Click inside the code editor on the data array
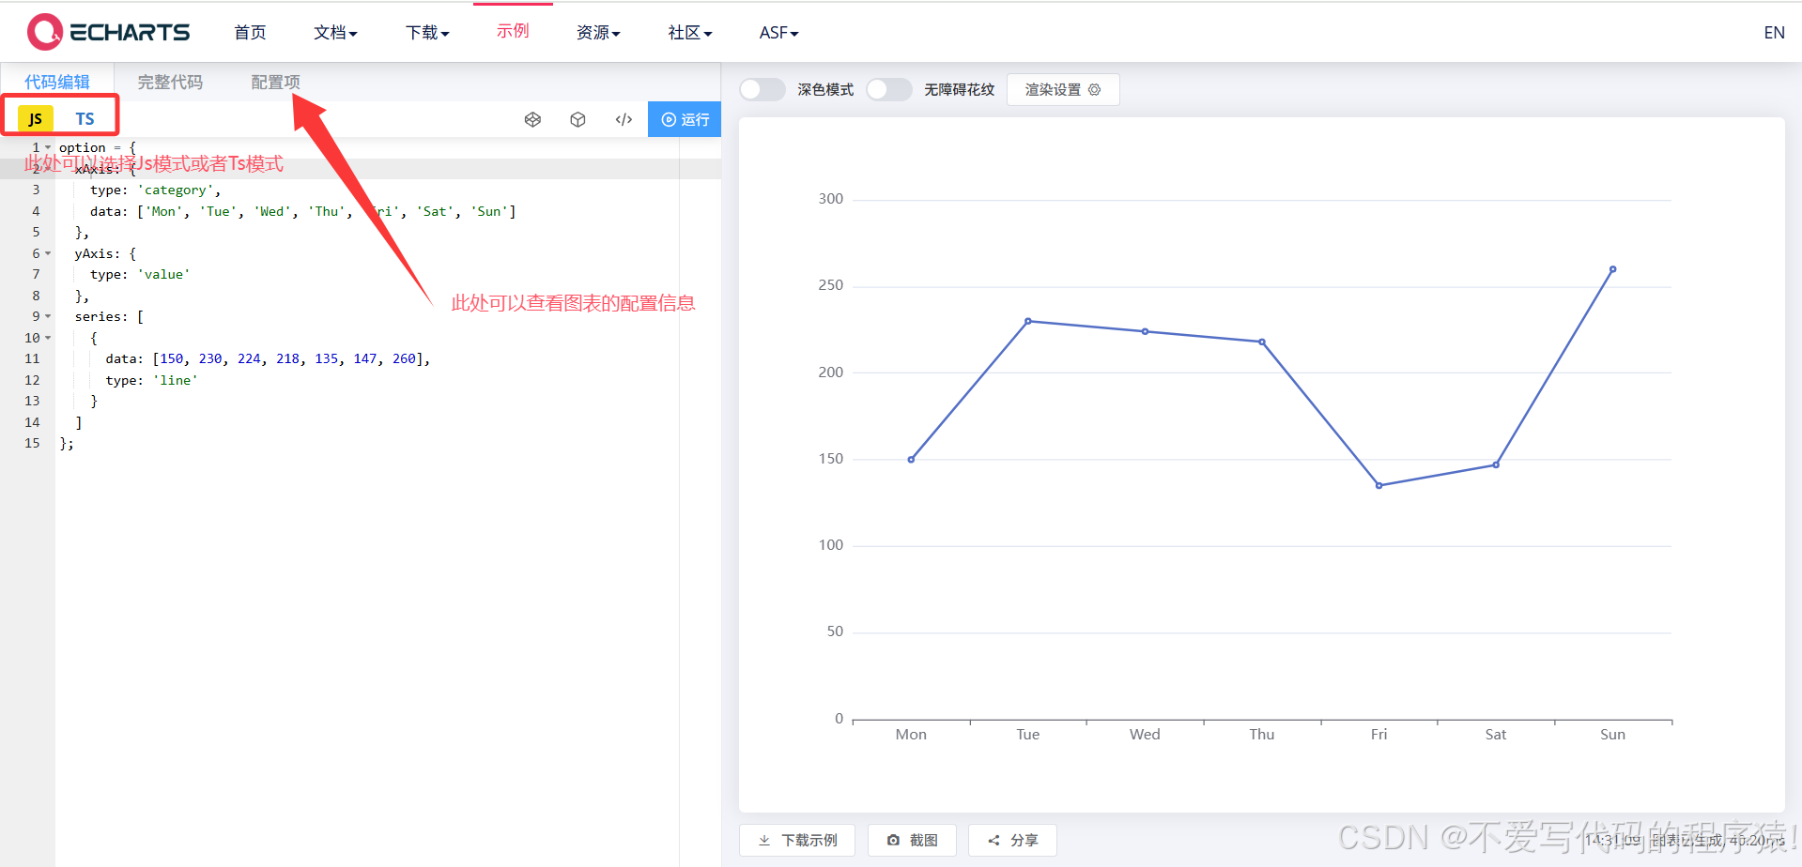Viewport: 1802px width, 867px height. (x=282, y=358)
